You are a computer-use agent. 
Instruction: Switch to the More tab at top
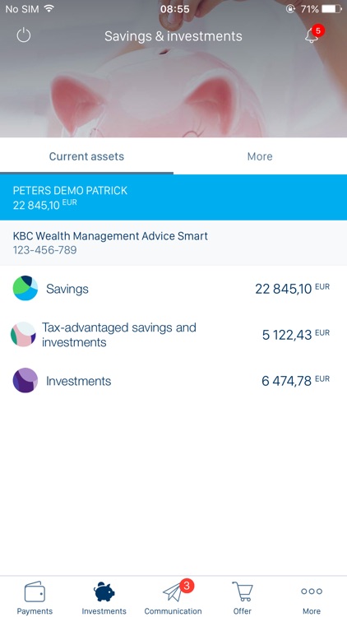click(260, 156)
